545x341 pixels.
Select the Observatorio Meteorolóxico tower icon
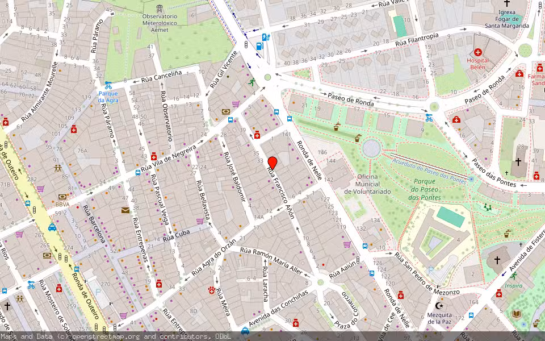[160, 9]
